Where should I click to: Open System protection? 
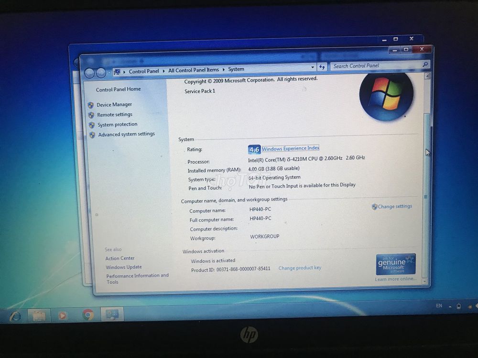118,125
